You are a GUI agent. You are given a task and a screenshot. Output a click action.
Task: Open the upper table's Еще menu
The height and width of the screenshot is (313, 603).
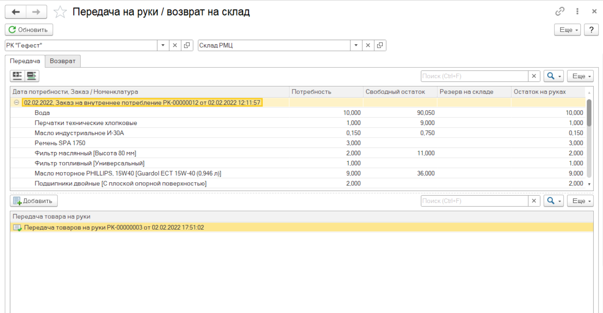coord(580,76)
